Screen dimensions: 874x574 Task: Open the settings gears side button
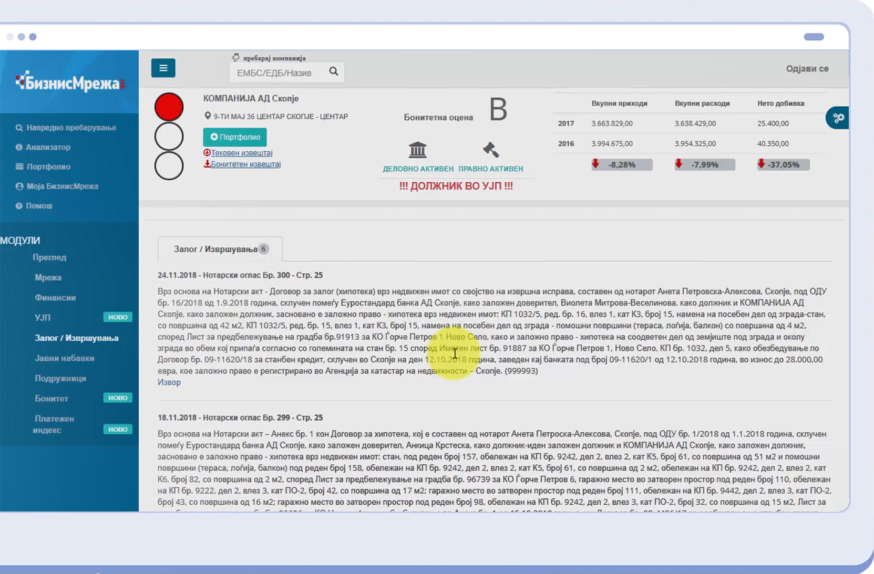838,118
